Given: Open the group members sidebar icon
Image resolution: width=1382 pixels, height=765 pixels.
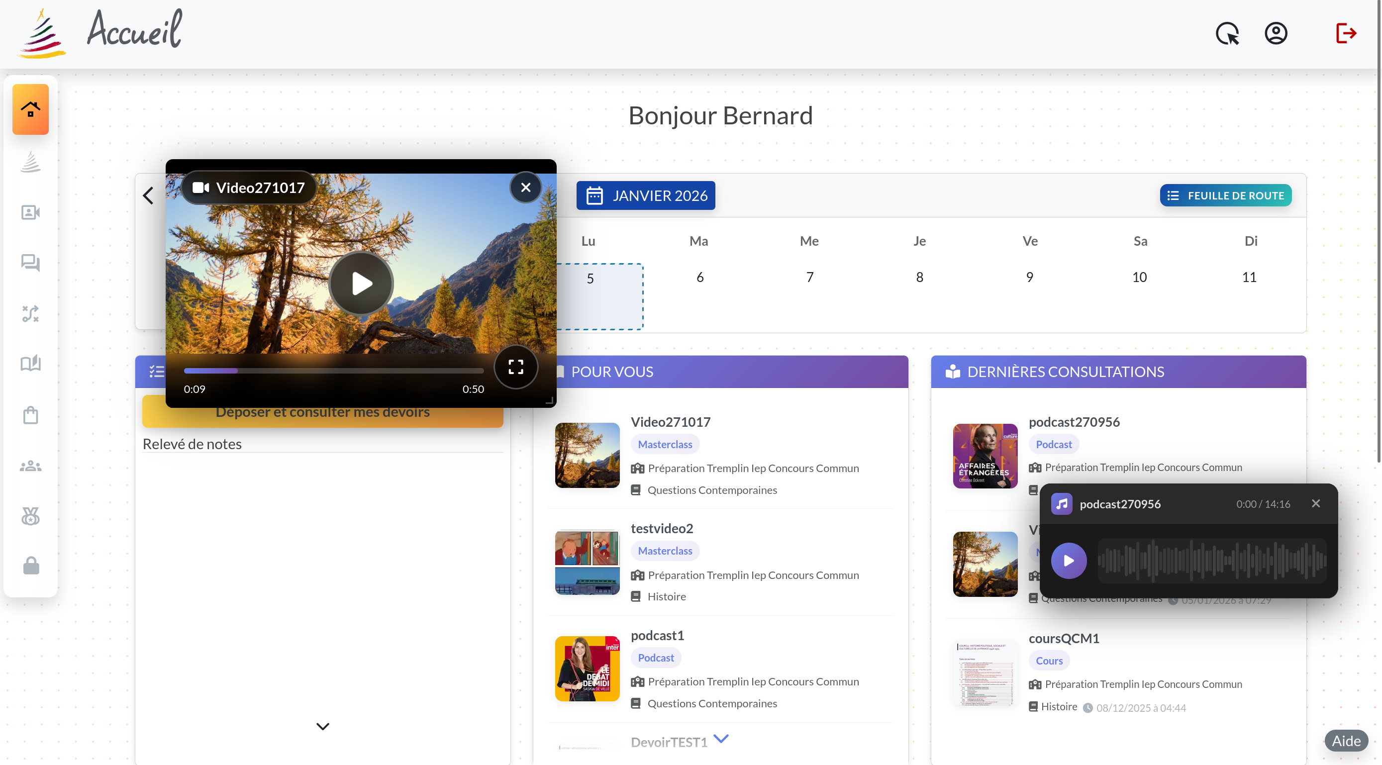Looking at the screenshot, I should (30, 466).
